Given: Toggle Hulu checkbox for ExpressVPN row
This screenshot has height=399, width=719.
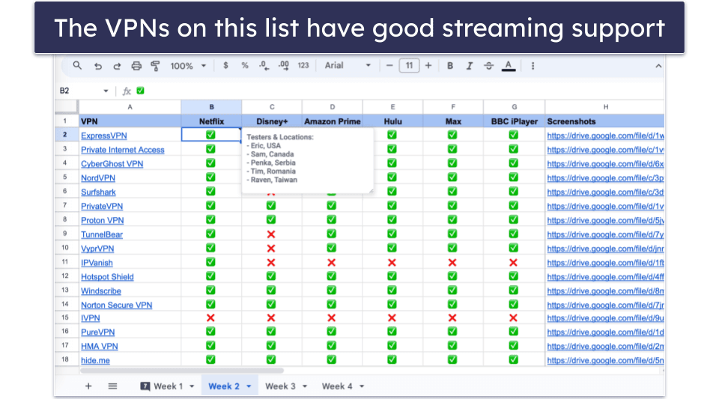Looking at the screenshot, I should [392, 135].
